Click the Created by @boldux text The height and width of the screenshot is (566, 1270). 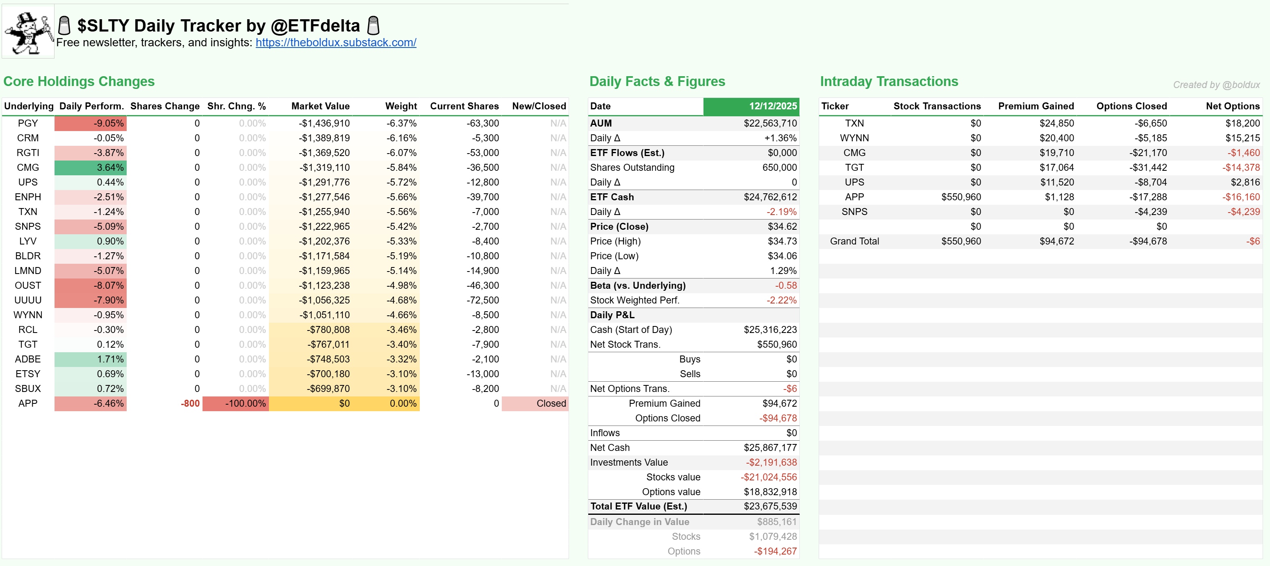click(x=1216, y=85)
